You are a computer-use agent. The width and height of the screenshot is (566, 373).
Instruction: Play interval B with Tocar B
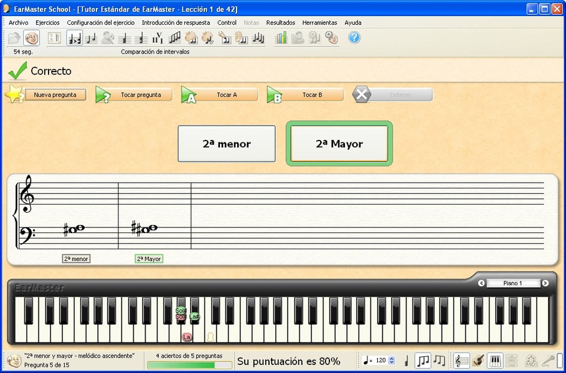click(x=312, y=94)
